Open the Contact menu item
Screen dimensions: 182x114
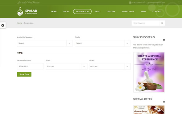(x=157, y=12)
